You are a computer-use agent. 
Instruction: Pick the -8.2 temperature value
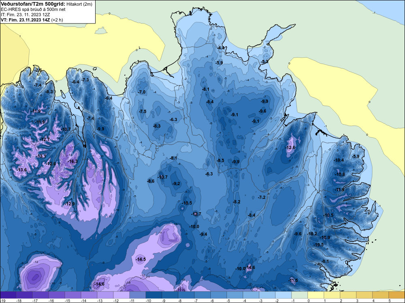[237, 202]
